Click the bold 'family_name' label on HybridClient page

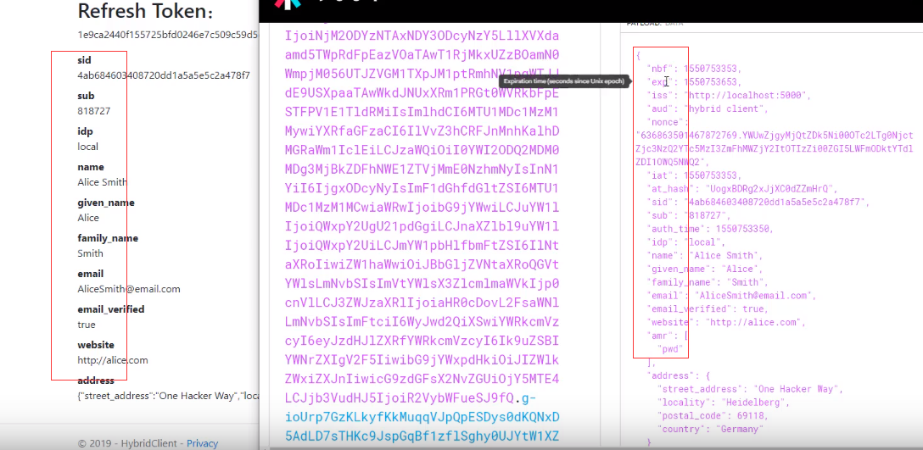click(108, 238)
